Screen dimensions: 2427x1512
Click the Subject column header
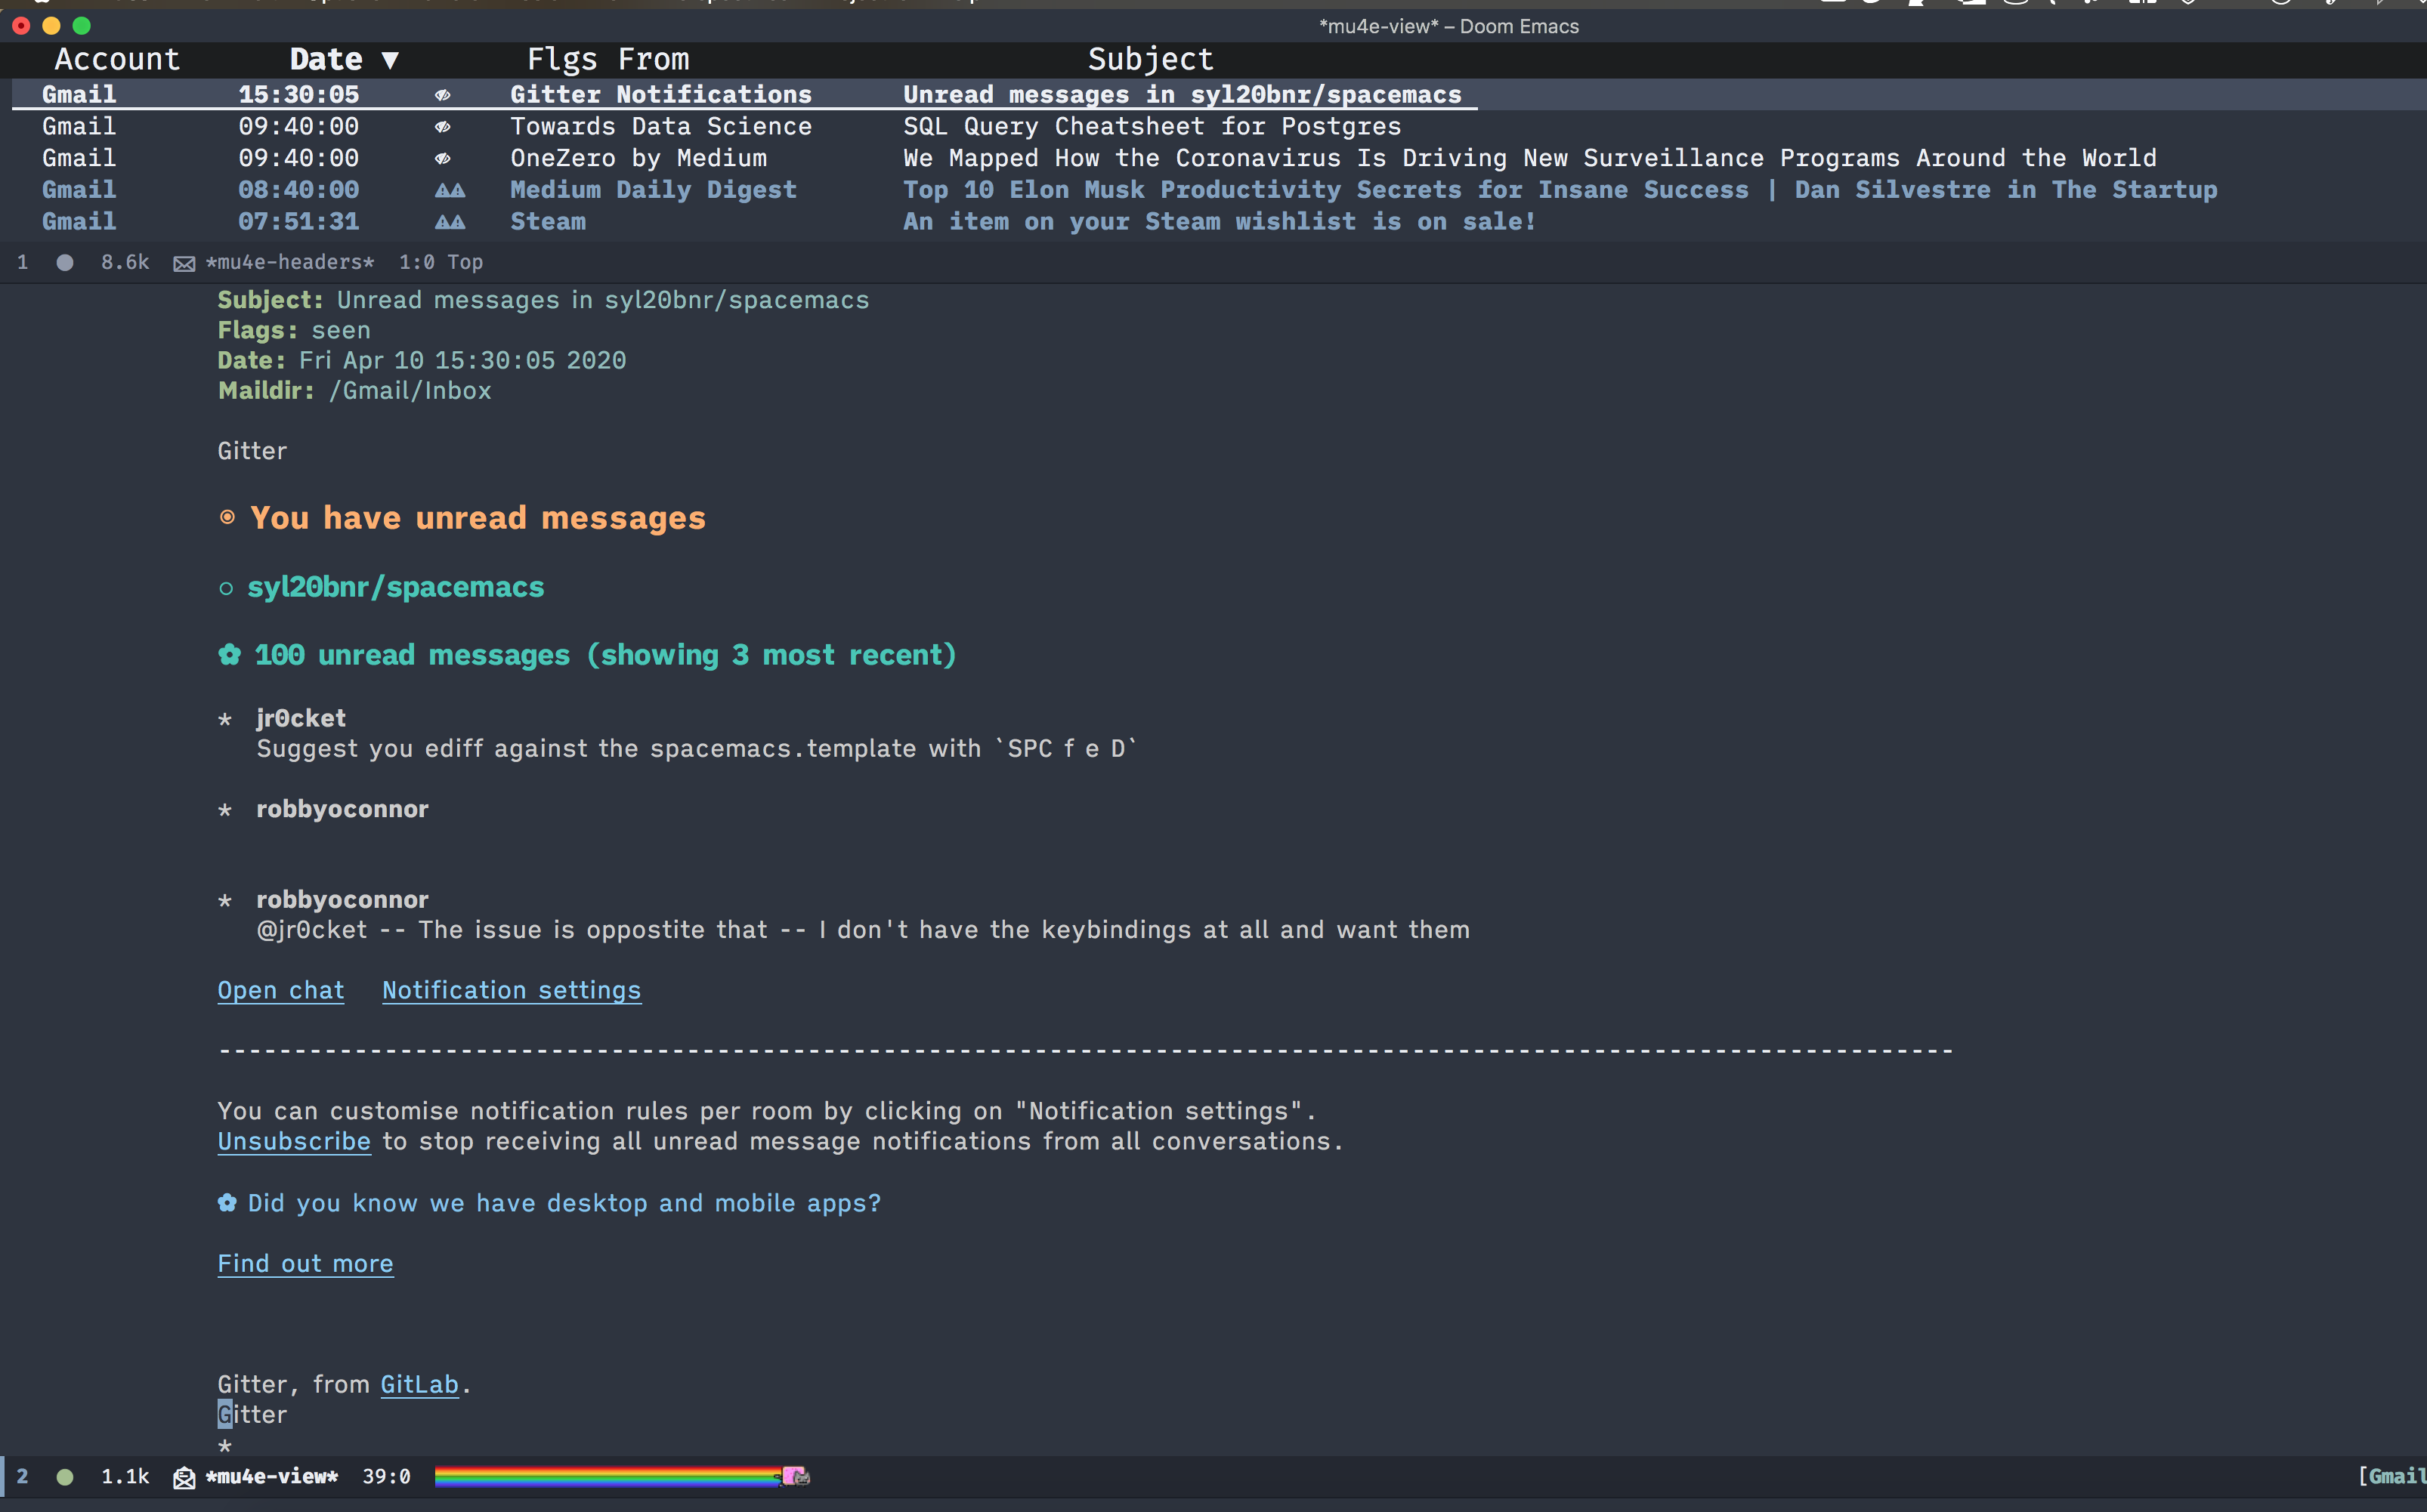click(1149, 60)
